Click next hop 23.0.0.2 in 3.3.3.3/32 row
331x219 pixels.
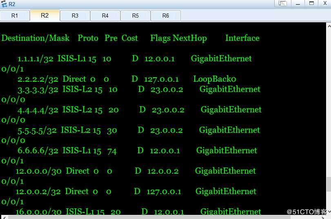(167, 89)
